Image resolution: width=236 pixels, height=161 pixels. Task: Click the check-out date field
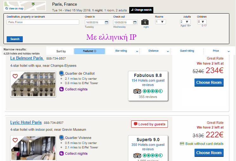point(125,22)
